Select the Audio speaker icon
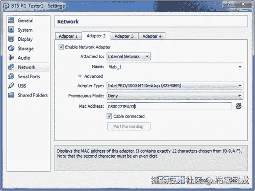 point(11,58)
